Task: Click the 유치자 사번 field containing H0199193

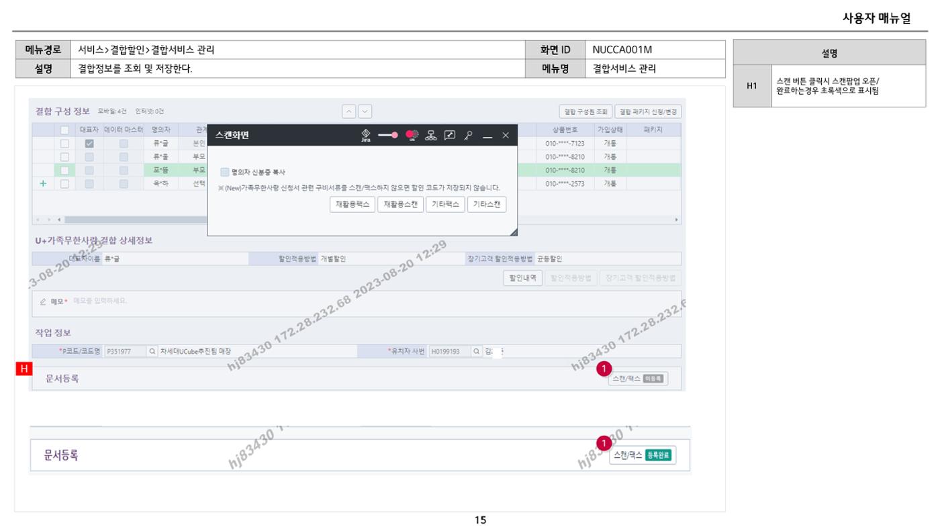Action: [449, 351]
